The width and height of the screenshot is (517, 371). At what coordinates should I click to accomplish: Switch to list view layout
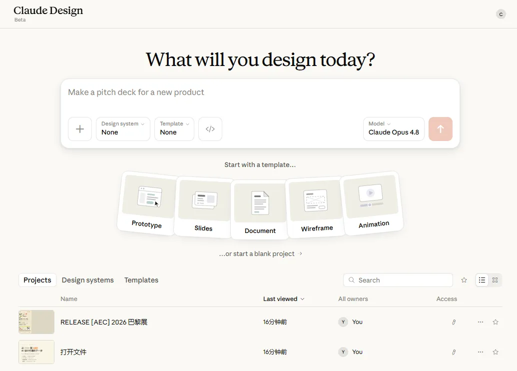pyautogui.click(x=482, y=280)
